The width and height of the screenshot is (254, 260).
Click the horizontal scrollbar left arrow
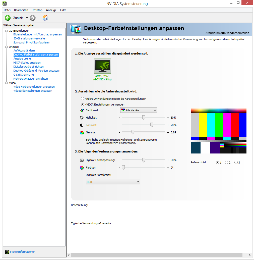pos(69,255)
